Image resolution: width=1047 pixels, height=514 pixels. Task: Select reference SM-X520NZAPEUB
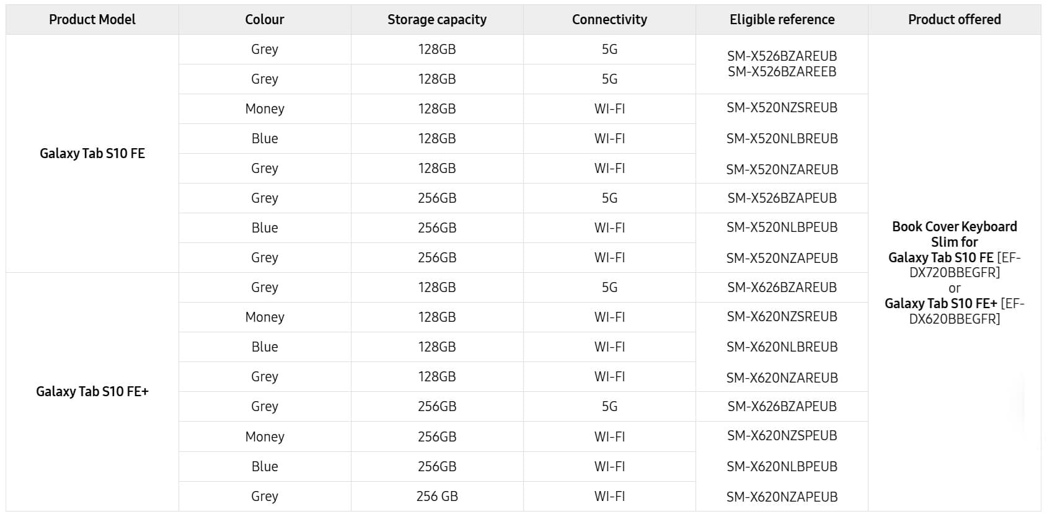point(782,258)
